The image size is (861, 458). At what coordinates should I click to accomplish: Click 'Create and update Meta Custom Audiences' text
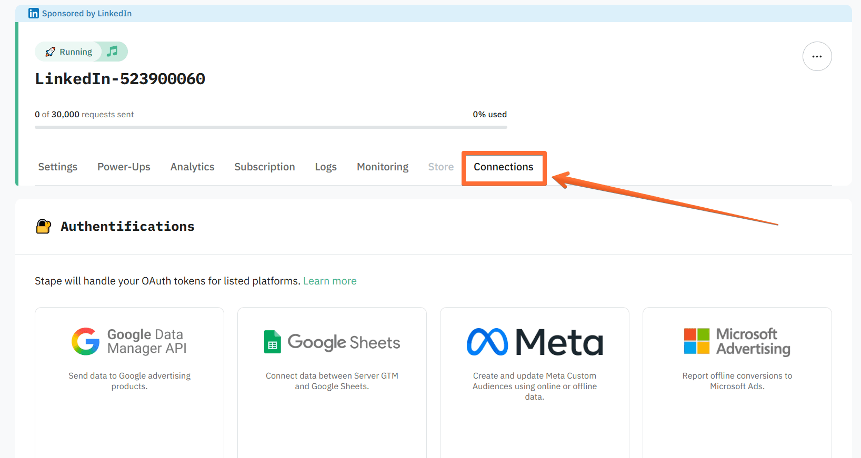click(535, 386)
